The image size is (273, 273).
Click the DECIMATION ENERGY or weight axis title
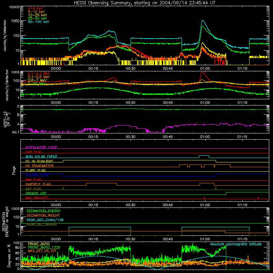pos(5,222)
